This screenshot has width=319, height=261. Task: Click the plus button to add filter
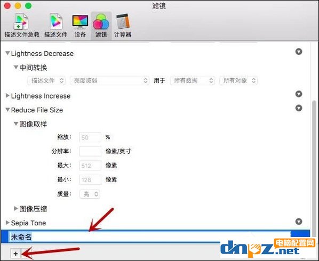pyautogui.click(x=15, y=254)
